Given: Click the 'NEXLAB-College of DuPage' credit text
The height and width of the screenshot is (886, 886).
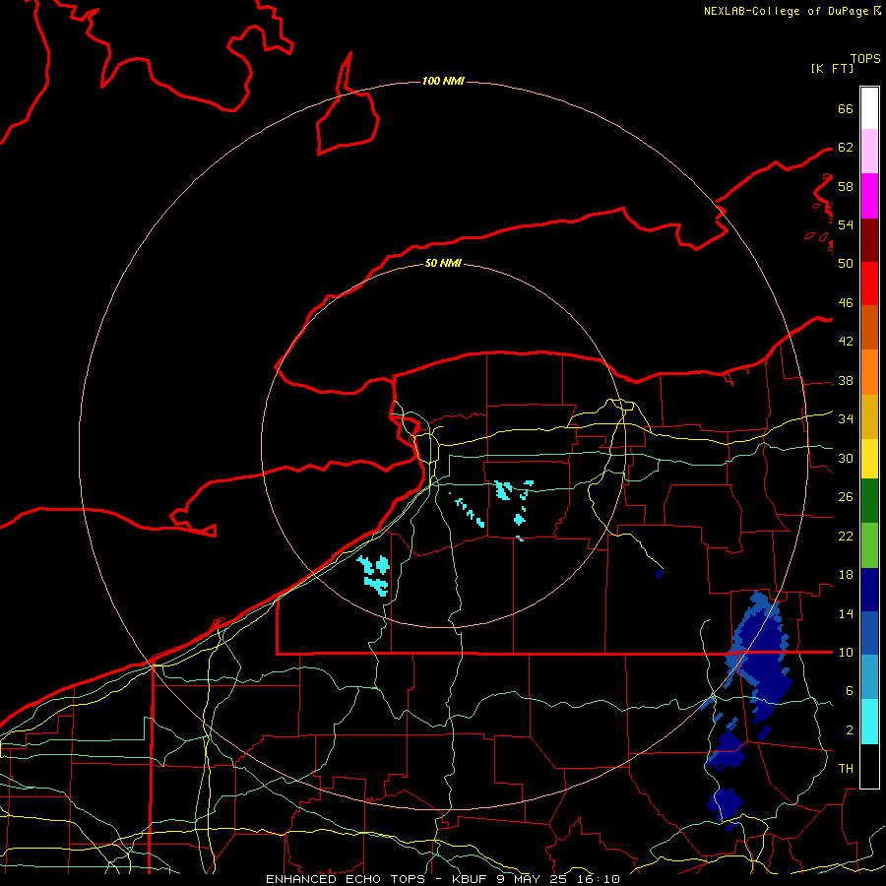Looking at the screenshot, I should [787, 11].
